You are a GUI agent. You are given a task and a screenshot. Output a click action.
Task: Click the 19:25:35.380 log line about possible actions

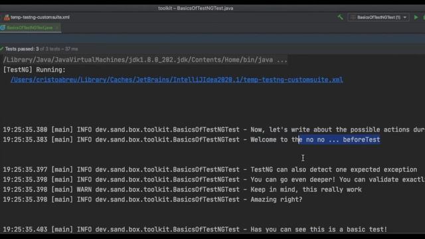coord(214,129)
